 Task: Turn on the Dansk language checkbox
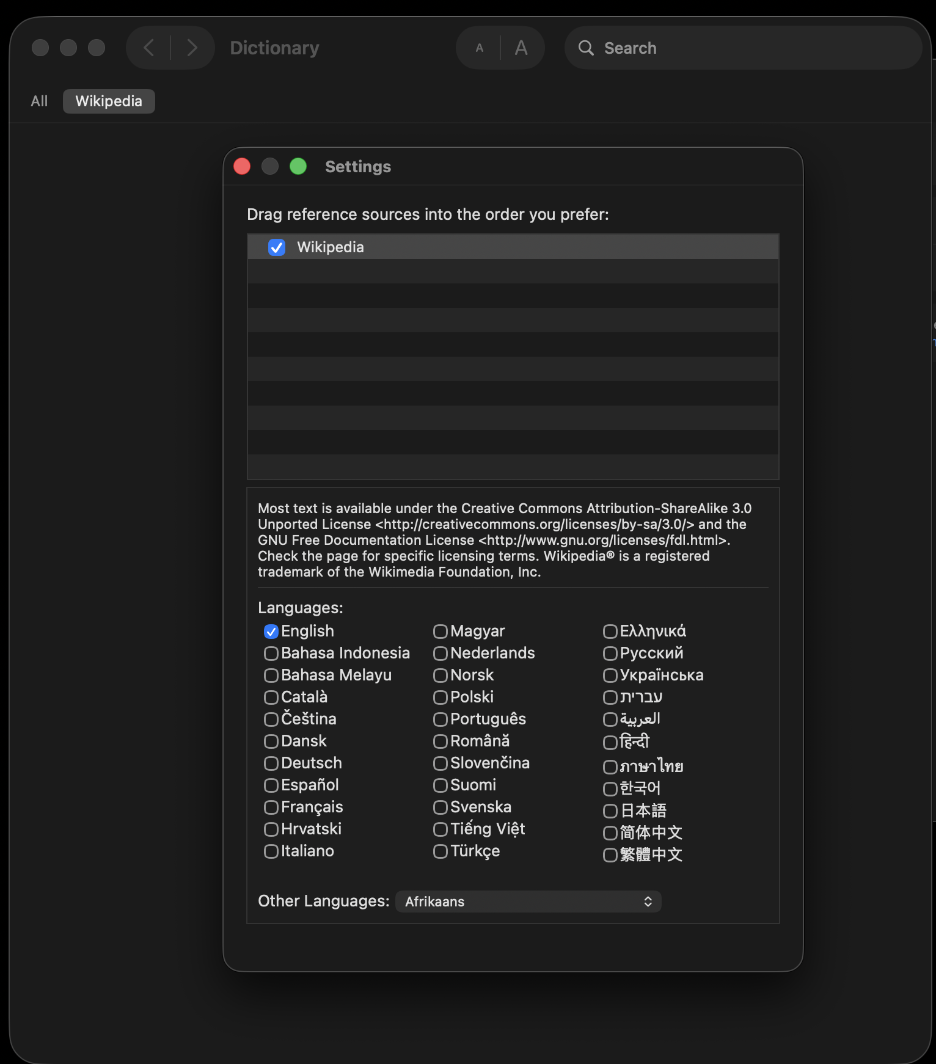pos(271,742)
